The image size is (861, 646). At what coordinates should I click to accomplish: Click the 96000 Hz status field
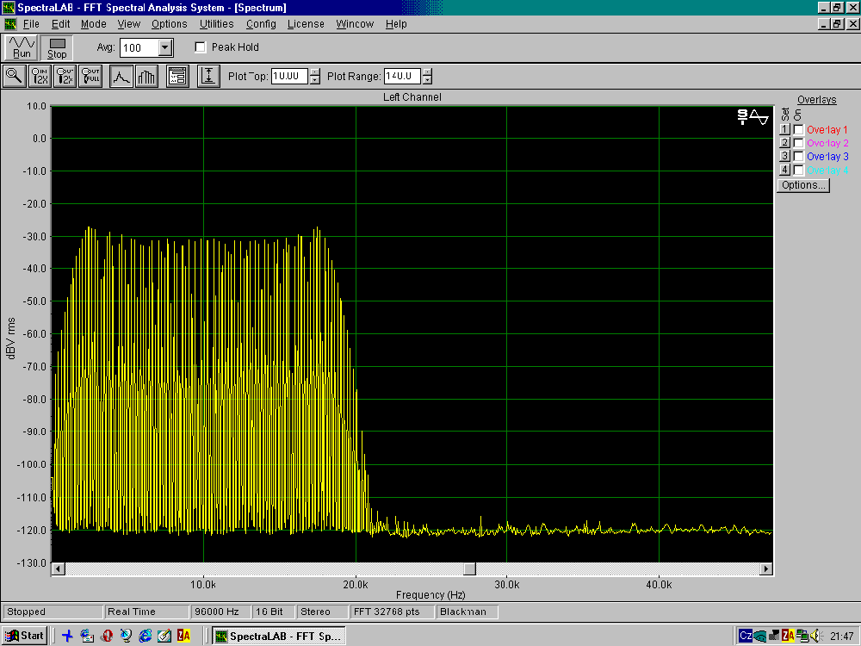(x=220, y=612)
